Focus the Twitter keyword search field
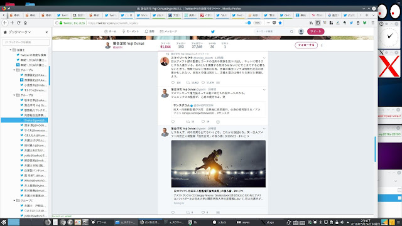 click(x=274, y=31)
